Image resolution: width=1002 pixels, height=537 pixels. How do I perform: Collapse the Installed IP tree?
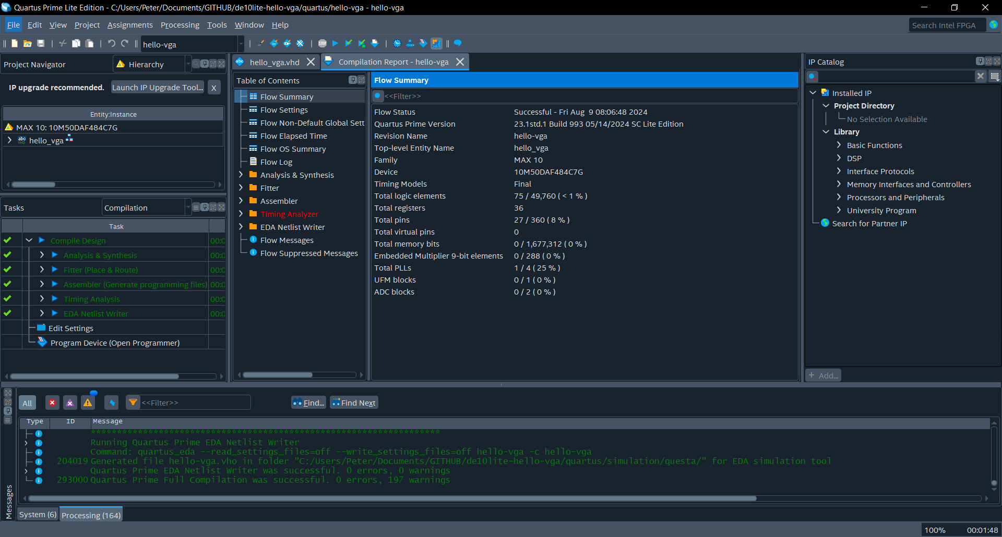click(813, 93)
